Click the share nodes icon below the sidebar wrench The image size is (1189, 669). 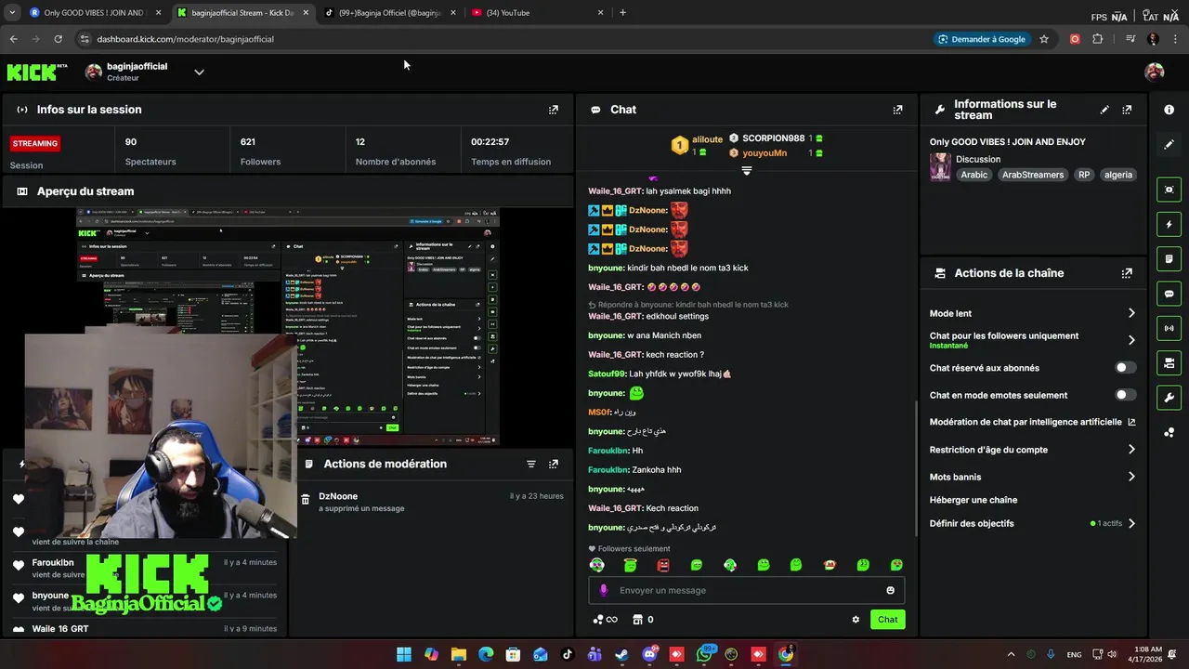(1169, 432)
